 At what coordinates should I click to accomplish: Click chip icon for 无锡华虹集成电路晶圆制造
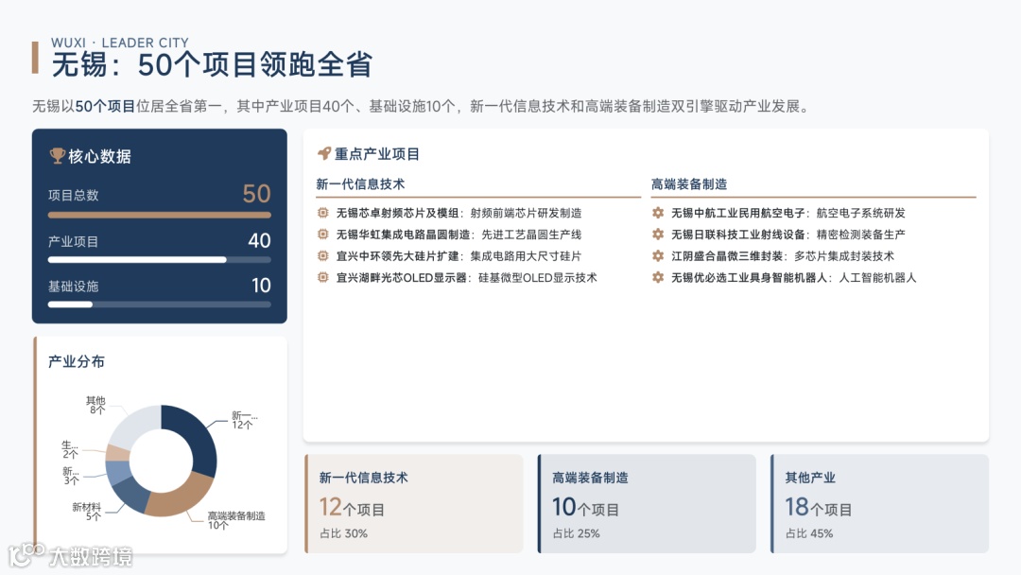point(322,235)
